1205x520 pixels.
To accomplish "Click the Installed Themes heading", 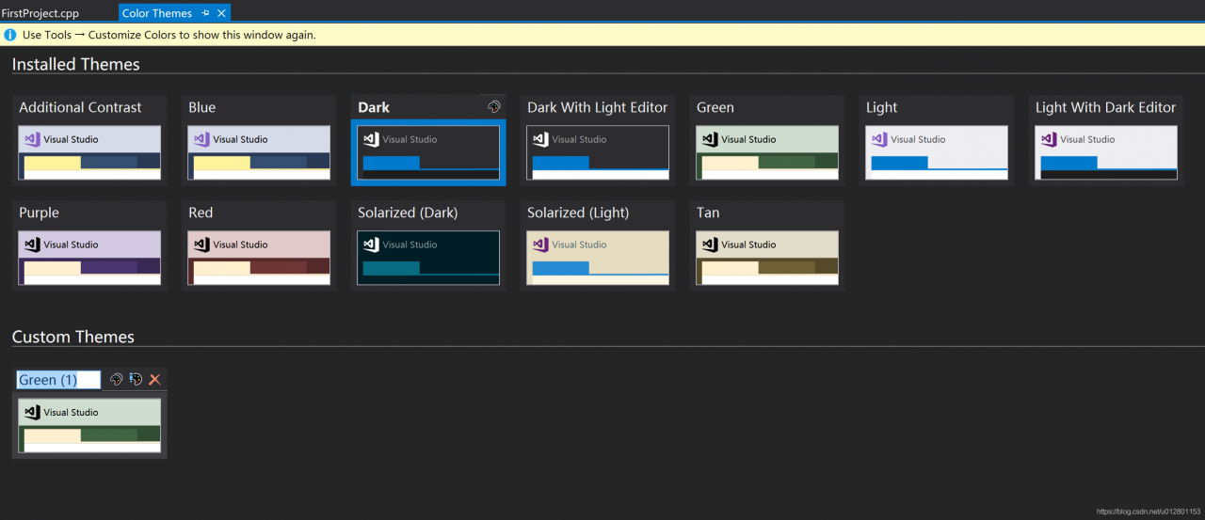I will tap(76, 64).
